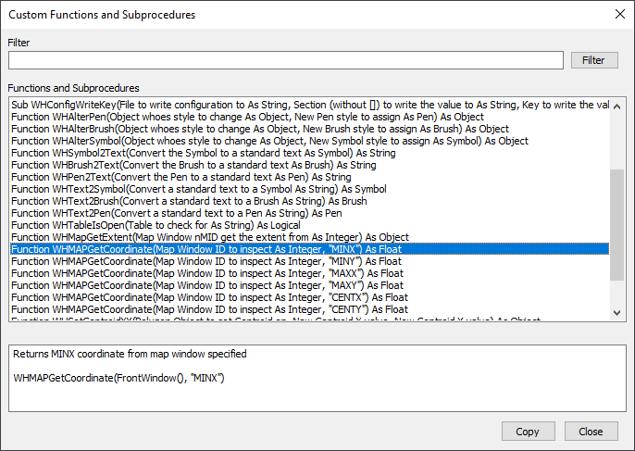Copy the selected function
The image size is (635, 451).
tap(528, 432)
